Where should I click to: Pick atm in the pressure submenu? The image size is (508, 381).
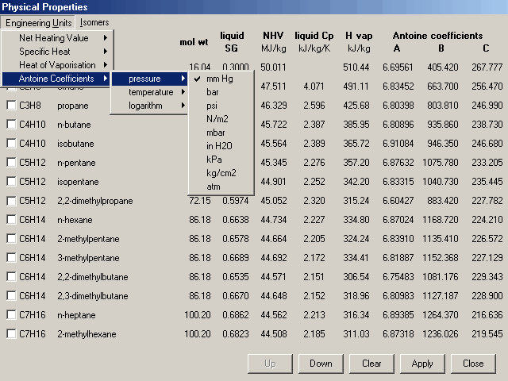point(213,186)
